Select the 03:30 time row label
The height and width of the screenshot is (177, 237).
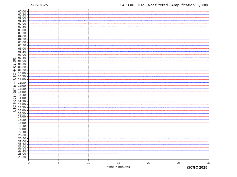[22, 33]
